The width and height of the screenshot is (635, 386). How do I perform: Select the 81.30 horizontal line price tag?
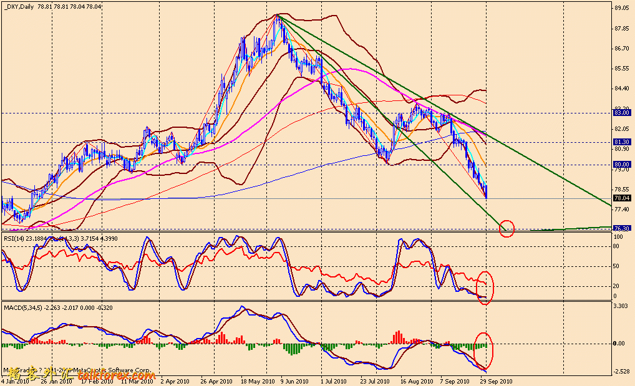[621, 142]
